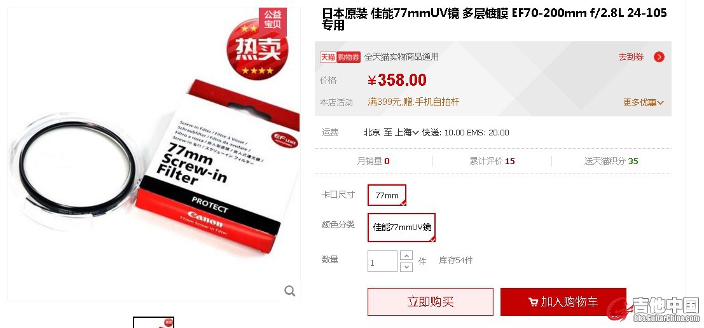Viewport: 704px width, 328px height.
Task: Select the 77mm size option
Action: click(x=387, y=195)
